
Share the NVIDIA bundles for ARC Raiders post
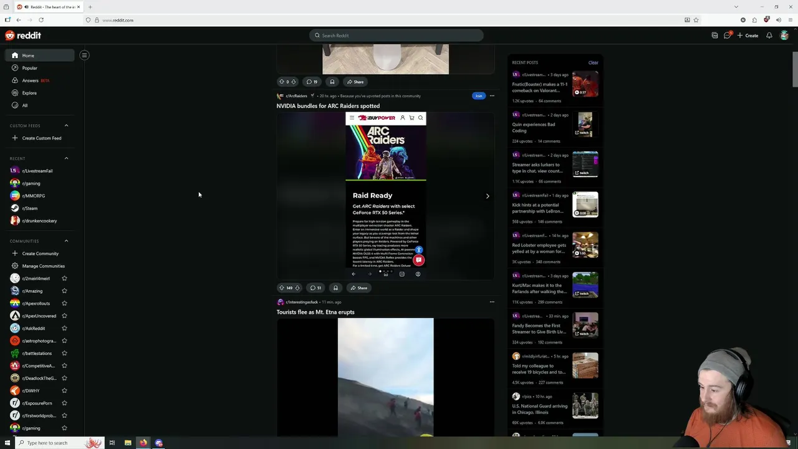(358, 288)
